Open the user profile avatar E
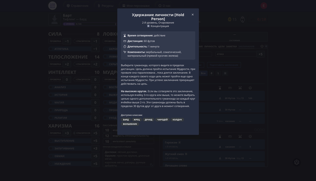 (x=264, y=6)
